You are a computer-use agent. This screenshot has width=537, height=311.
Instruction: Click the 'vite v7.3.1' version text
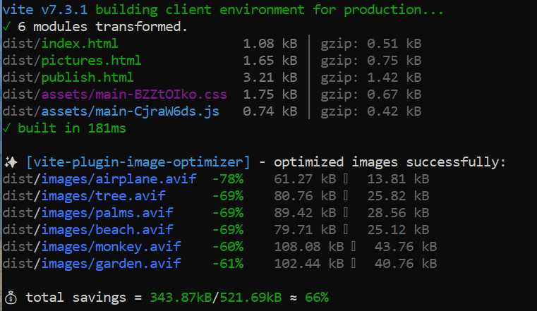(45, 10)
